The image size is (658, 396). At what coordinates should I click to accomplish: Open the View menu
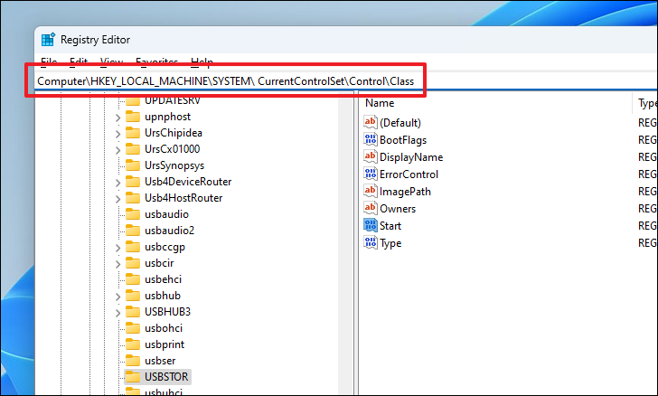(x=112, y=61)
